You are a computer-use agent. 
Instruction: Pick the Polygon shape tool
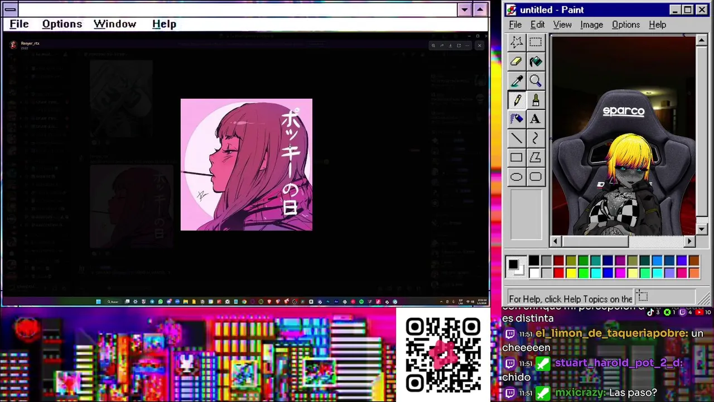coord(535,157)
